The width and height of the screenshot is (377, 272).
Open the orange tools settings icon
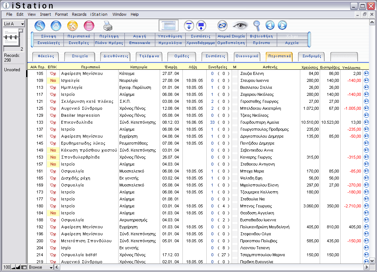pos(72,25)
